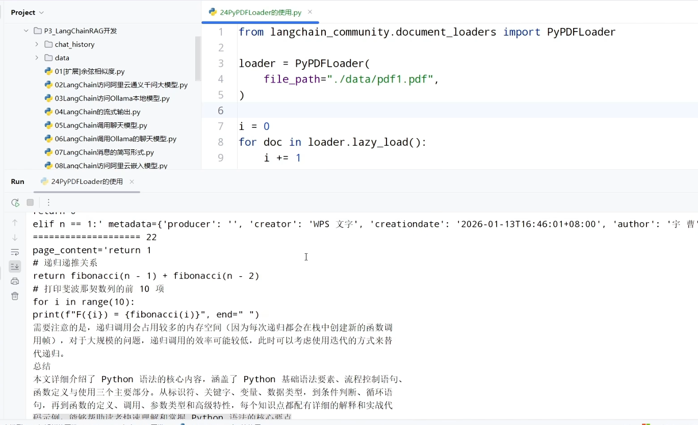698x425 pixels.
Task: Select the data folder row
Action: point(62,58)
